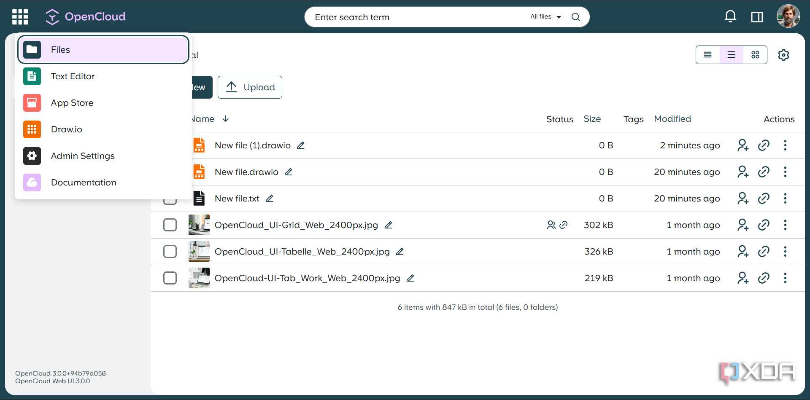Sort by Modified column header

point(672,119)
